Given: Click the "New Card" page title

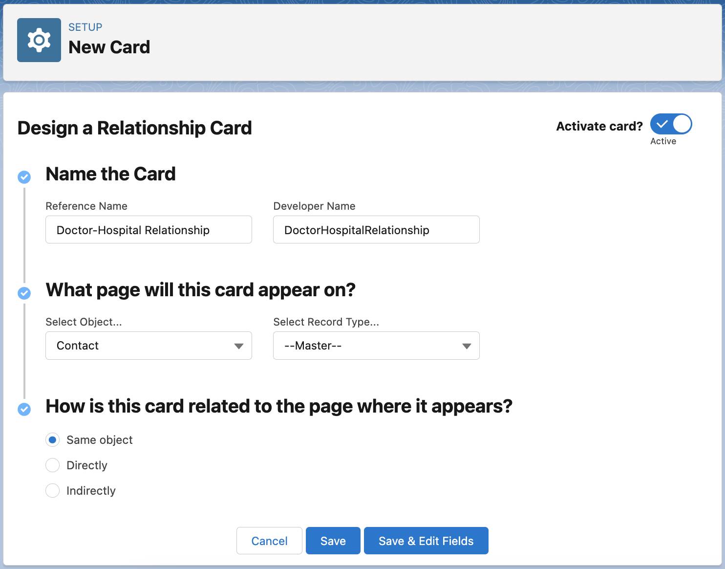Looking at the screenshot, I should coord(109,47).
